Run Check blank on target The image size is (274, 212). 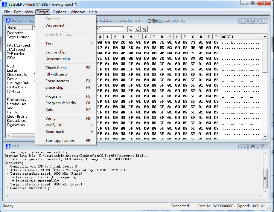[x=70, y=68]
